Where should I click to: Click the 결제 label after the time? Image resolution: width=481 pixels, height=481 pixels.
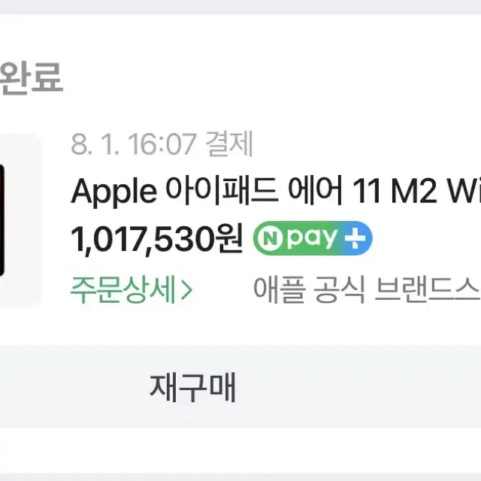(x=229, y=144)
